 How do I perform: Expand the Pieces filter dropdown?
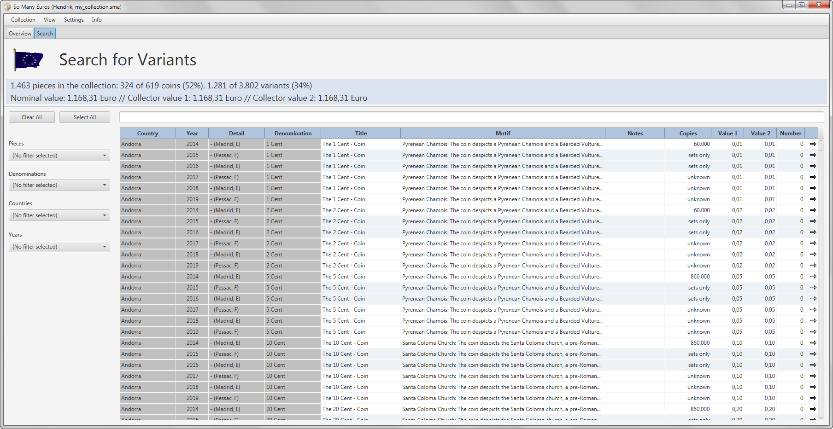(x=59, y=156)
